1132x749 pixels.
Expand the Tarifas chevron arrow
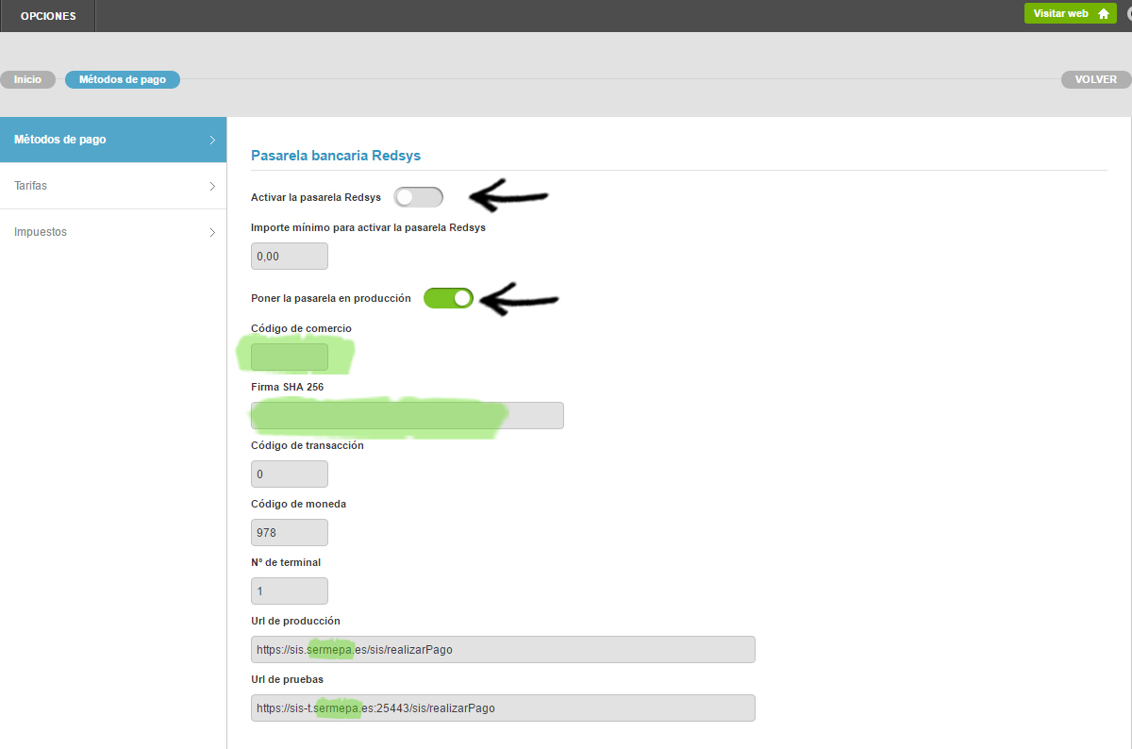[212, 186]
